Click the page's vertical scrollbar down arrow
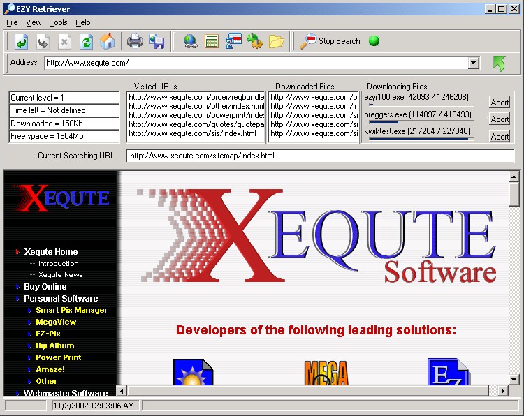Screen dimensions: 524x416 [x=514, y=378]
